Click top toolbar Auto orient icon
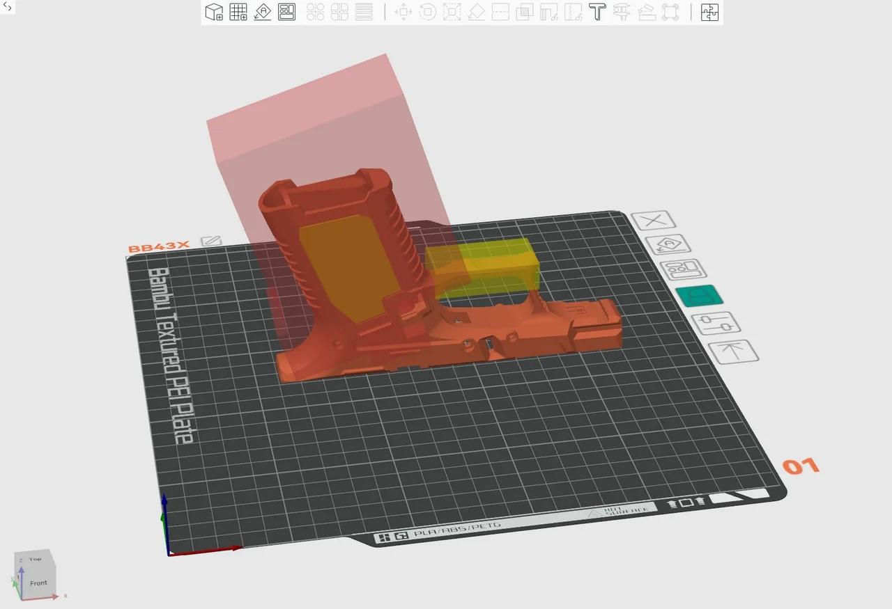The height and width of the screenshot is (609, 892). click(x=263, y=12)
